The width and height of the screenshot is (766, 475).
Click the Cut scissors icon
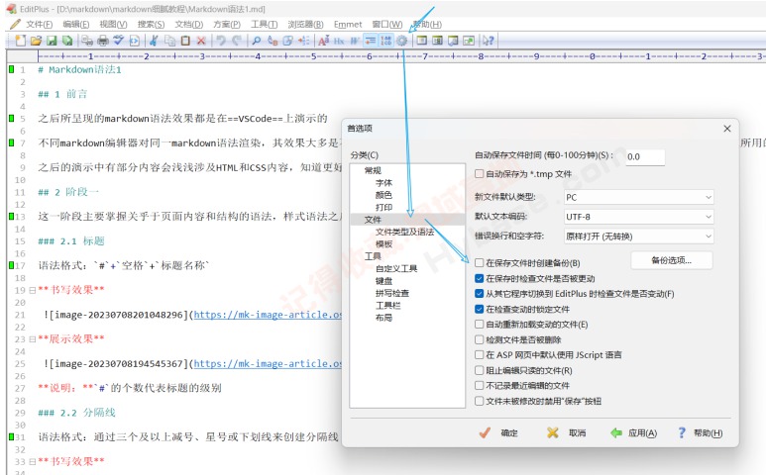(x=154, y=41)
